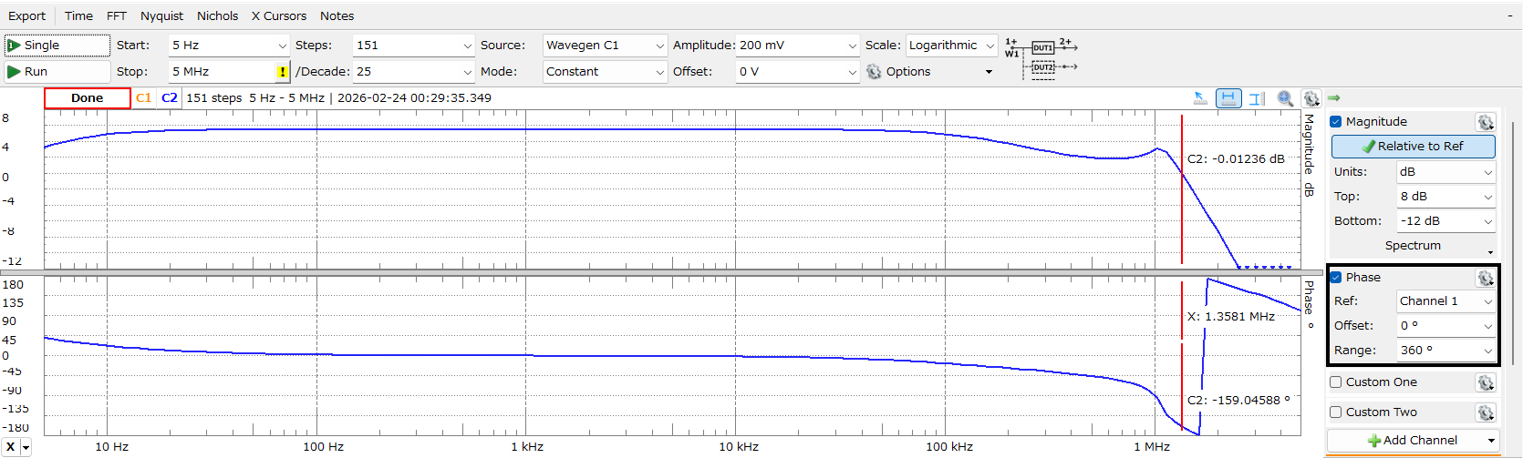Click the magnifier zoom icon above plot
This screenshot has height=458, width=1523.
(x=1285, y=98)
